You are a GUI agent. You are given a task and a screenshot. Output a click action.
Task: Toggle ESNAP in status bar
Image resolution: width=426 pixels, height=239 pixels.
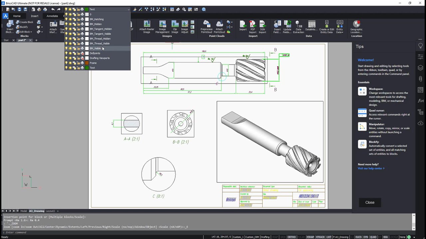coord(311,237)
